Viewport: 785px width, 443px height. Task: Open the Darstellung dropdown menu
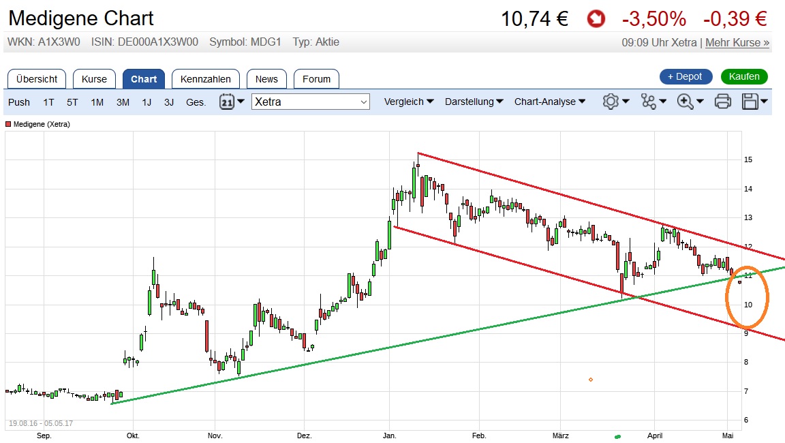click(x=474, y=102)
